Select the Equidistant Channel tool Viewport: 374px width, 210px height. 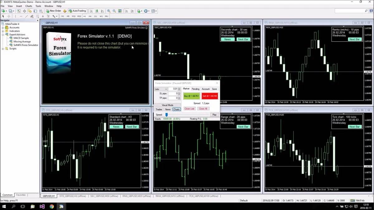point(32,16)
